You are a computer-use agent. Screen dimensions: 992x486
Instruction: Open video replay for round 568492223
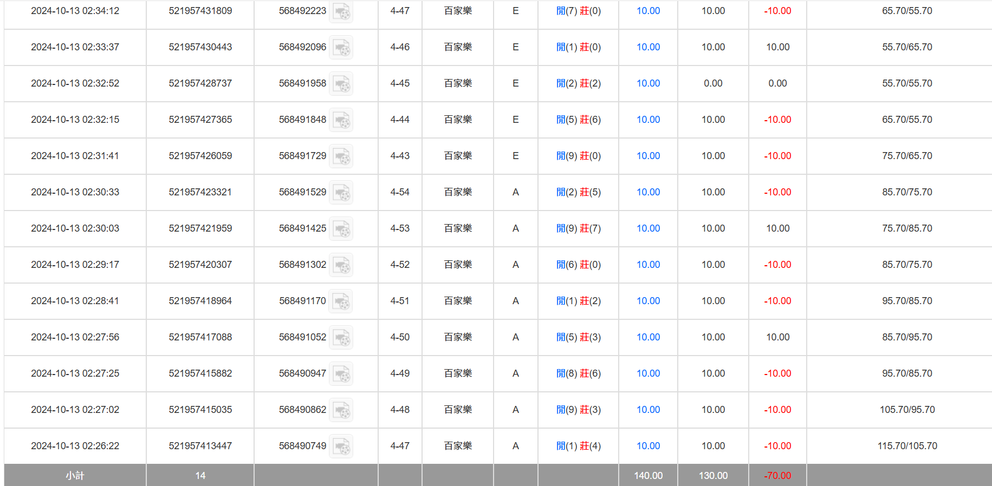click(x=341, y=11)
